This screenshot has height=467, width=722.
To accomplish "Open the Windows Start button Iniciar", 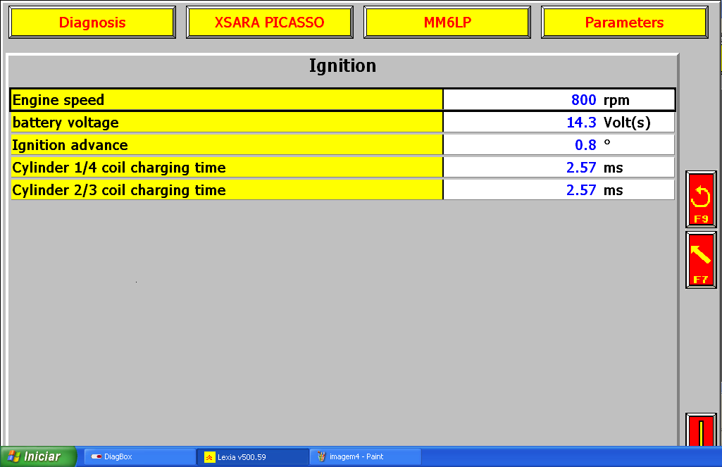I will 38,456.
